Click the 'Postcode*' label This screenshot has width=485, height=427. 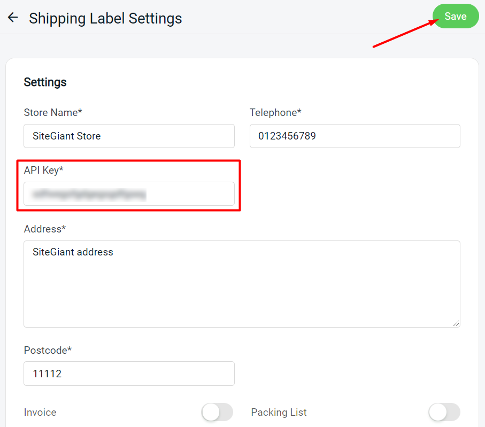click(x=48, y=351)
